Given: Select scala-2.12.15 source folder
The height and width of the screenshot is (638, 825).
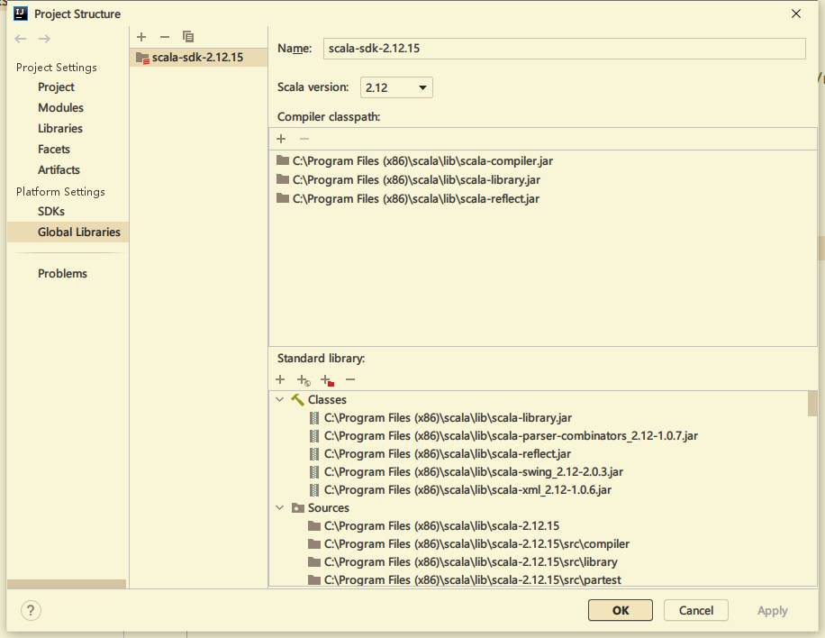Looking at the screenshot, I should (441, 526).
